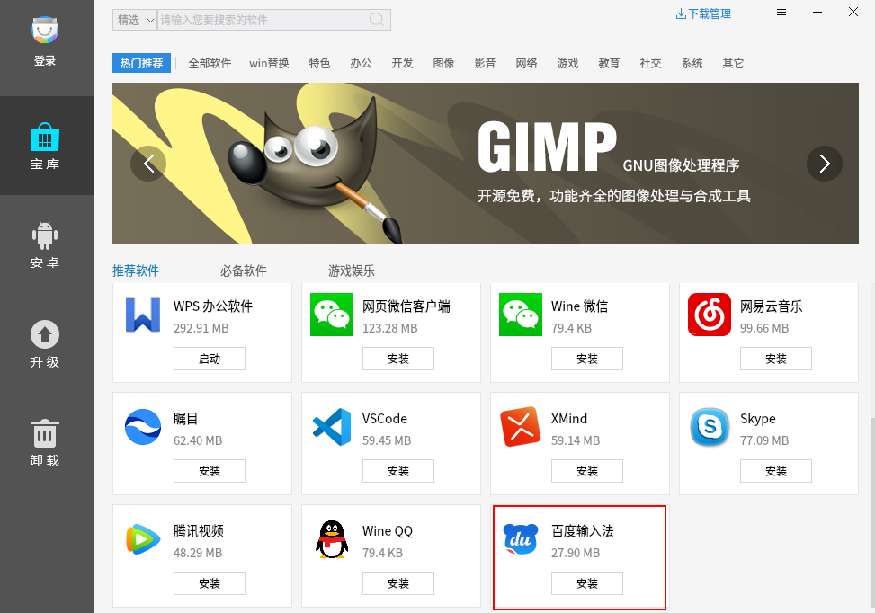Click the 网易云音乐 app icon
This screenshot has height=613, width=875.
[710, 315]
